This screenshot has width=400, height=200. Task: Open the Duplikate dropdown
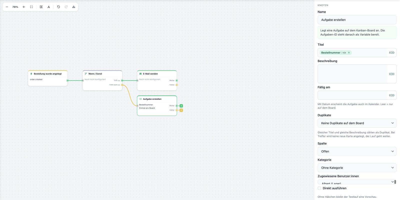click(357, 123)
